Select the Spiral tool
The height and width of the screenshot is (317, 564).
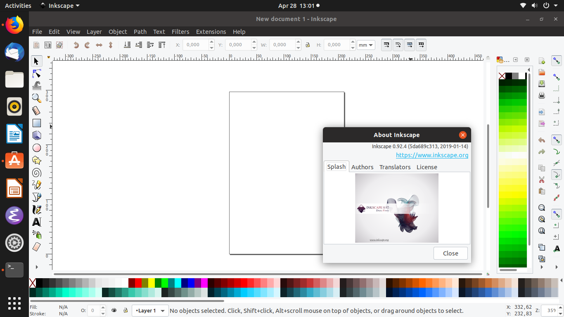(x=36, y=173)
